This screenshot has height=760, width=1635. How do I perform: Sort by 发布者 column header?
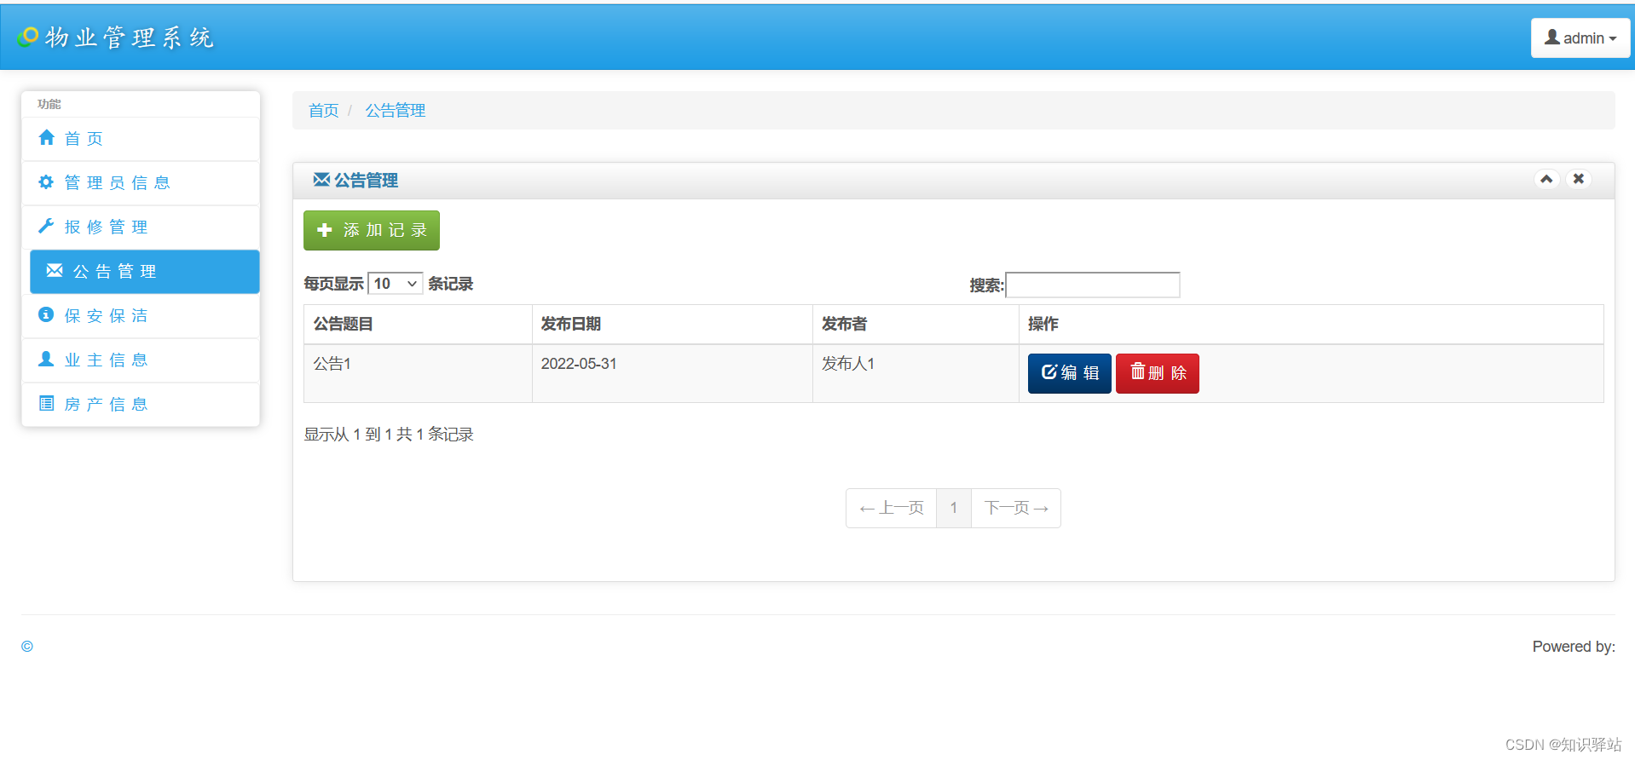[x=916, y=324]
